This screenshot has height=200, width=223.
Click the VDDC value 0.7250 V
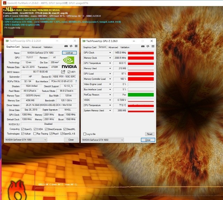pyautogui.click(x=120, y=100)
